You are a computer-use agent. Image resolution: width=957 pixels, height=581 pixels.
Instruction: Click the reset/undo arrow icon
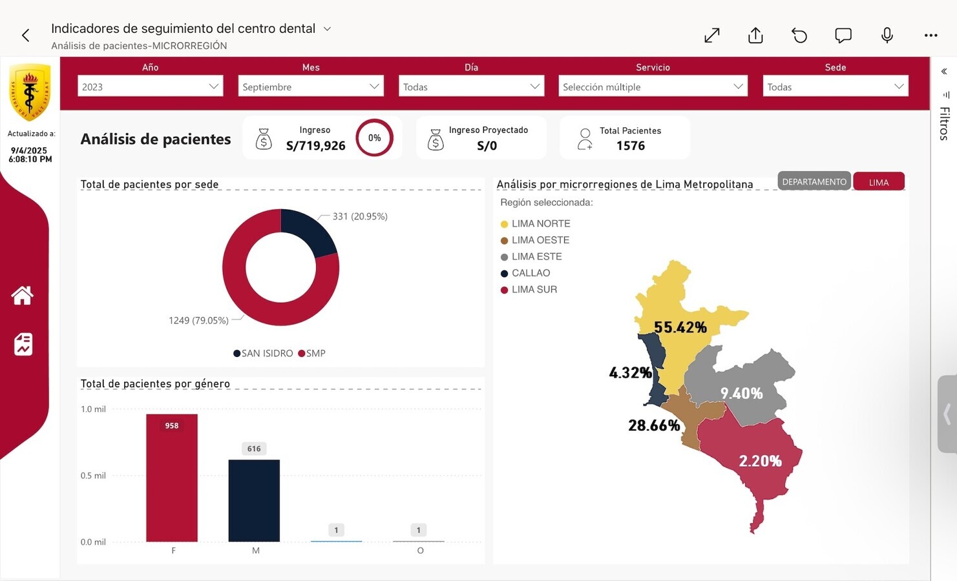[799, 36]
